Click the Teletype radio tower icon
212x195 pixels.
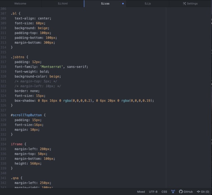[x=173, y=192]
